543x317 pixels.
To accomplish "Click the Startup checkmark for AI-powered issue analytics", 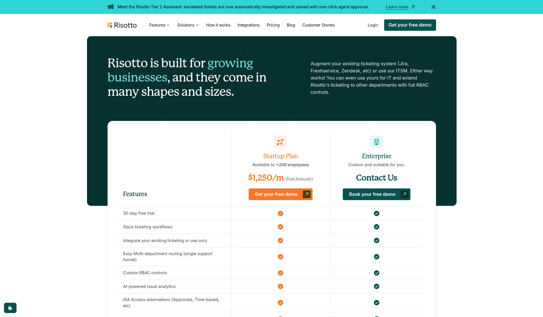I will click(280, 286).
